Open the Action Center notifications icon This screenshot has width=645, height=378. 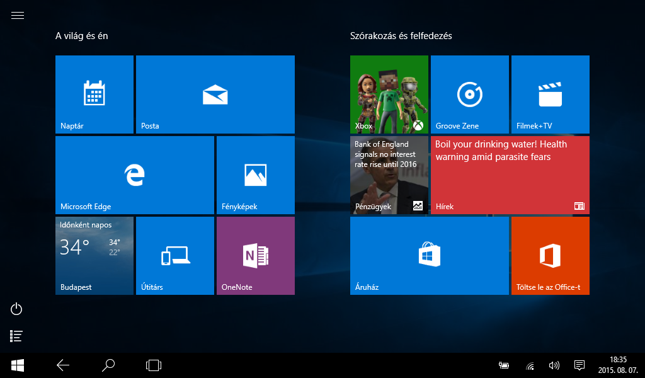pyautogui.click(x=579, y=365)
